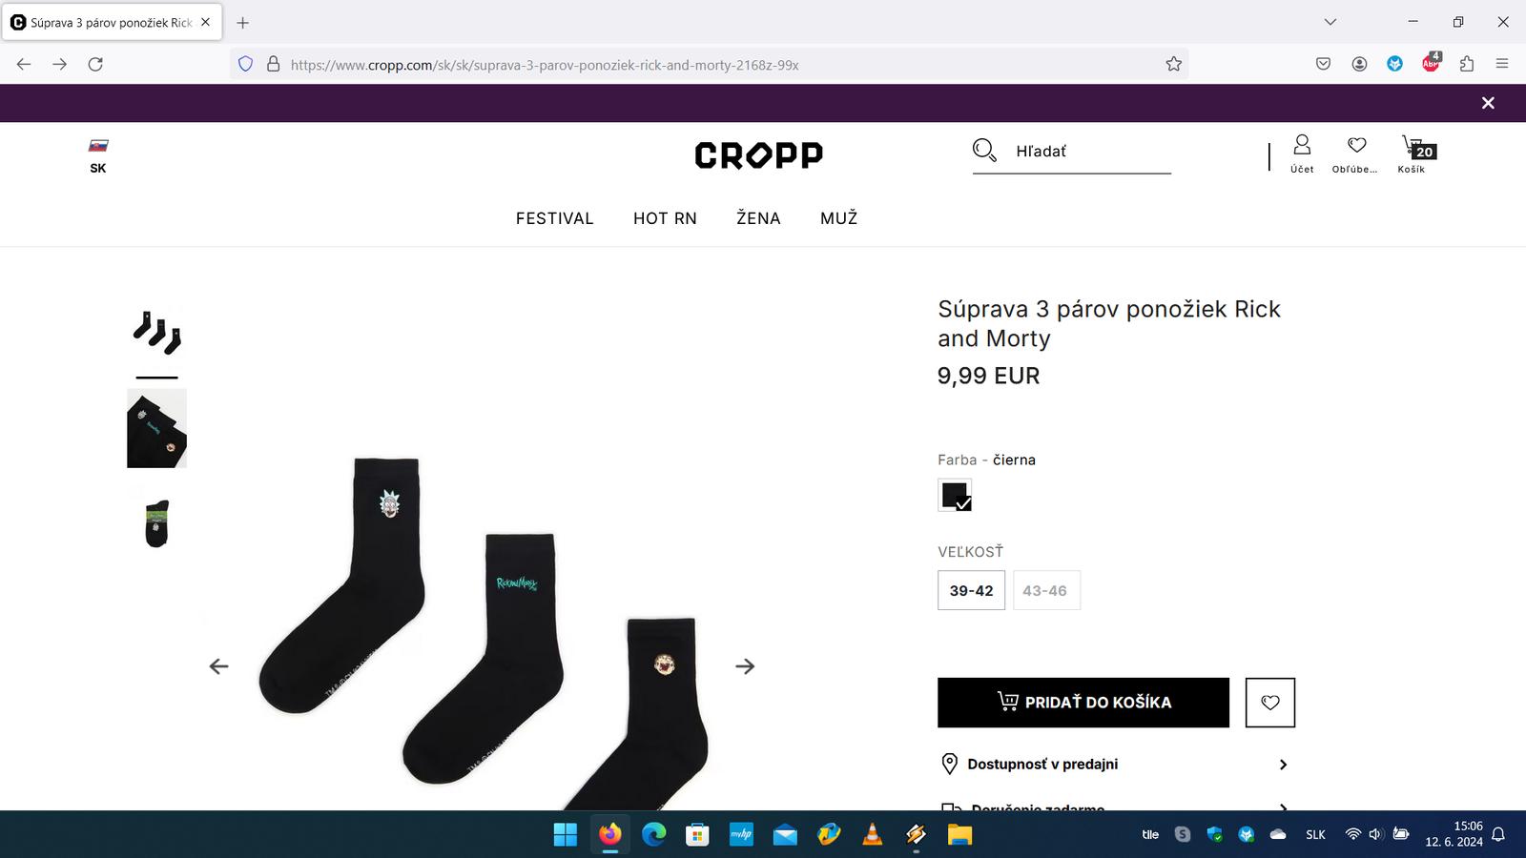This screenshot has width=1526, height=858.
Task: Open the SK country selector
Action: 98,155
